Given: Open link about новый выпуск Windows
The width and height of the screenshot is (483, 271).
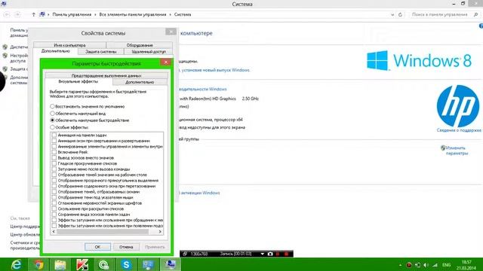Looking at the screenshot, I should [215, 70].
